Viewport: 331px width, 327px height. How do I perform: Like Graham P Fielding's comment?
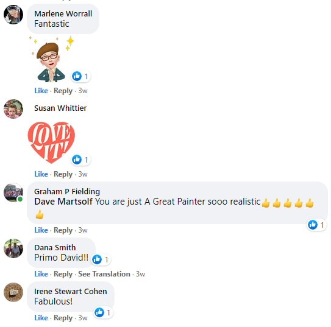point(41,230)
